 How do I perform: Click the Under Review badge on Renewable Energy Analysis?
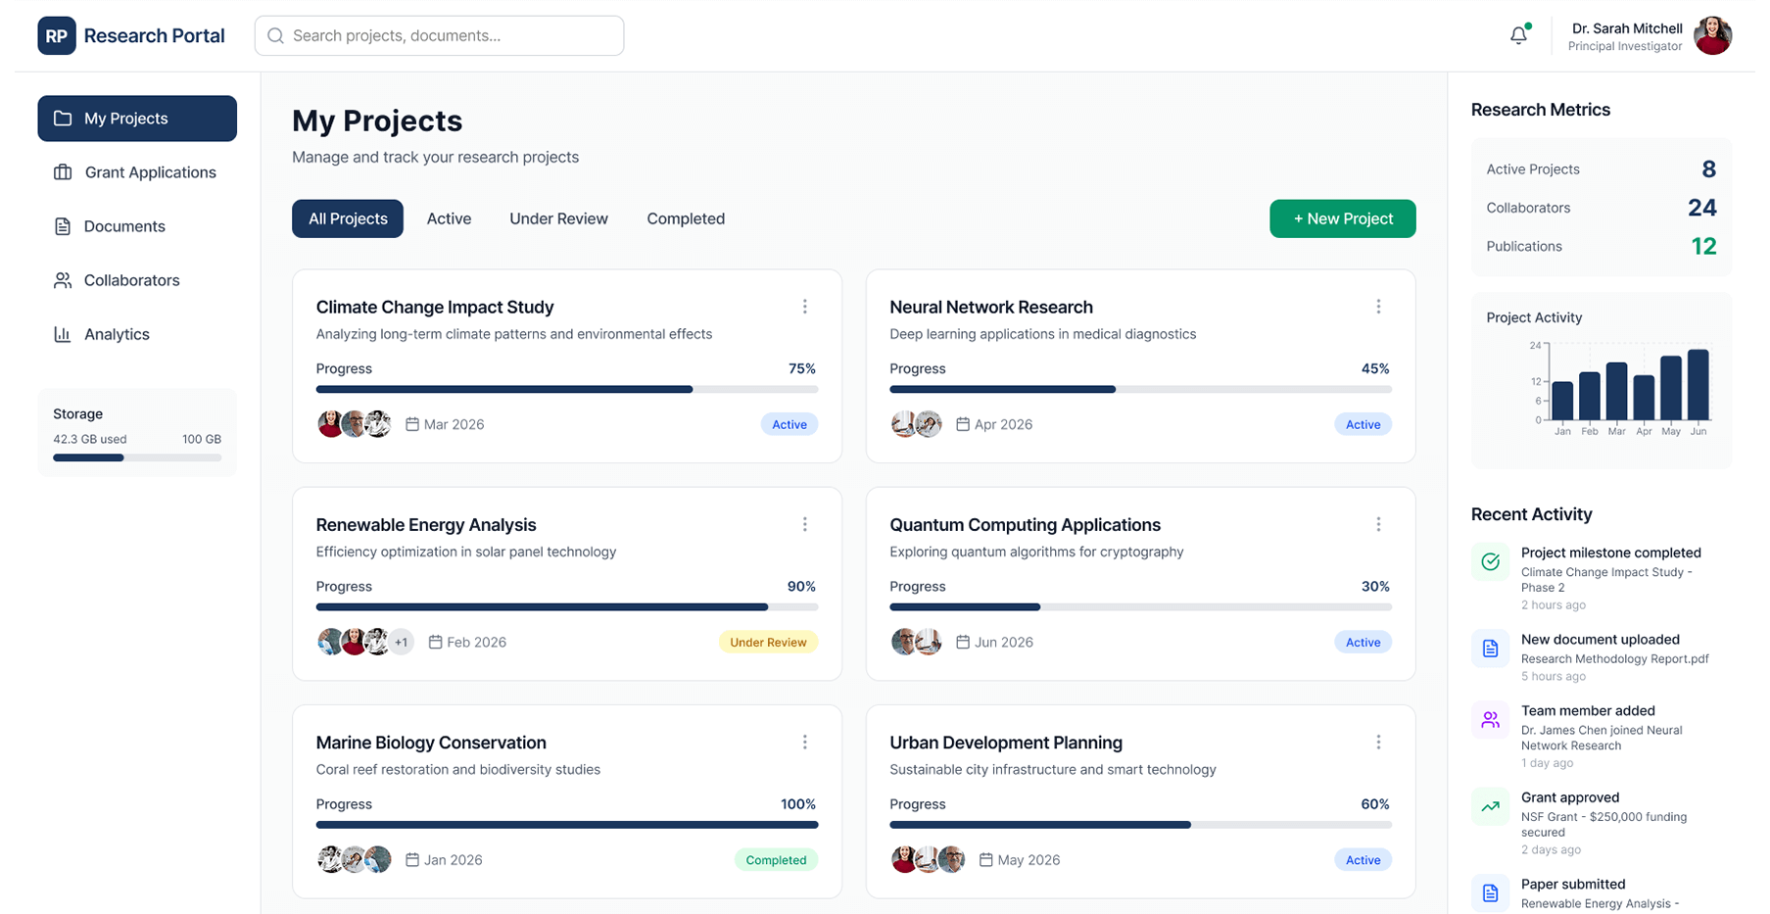tap(768, 642)
